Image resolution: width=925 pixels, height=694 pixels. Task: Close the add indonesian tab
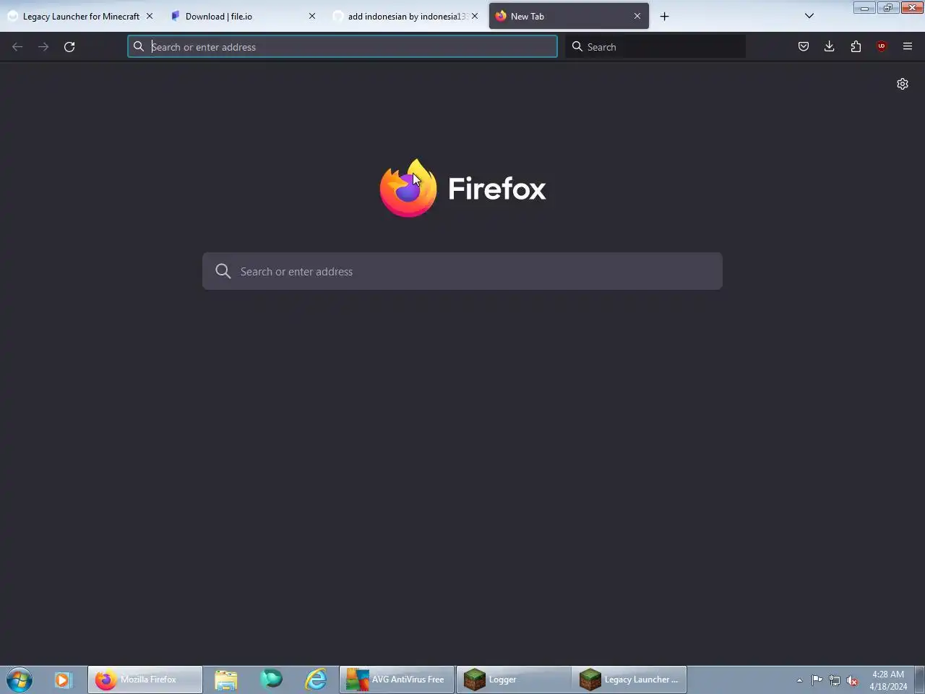coord(475,16)
